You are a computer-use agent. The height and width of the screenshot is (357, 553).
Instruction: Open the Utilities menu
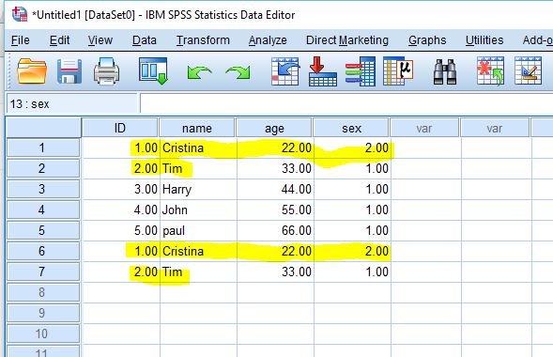point(484,40)
